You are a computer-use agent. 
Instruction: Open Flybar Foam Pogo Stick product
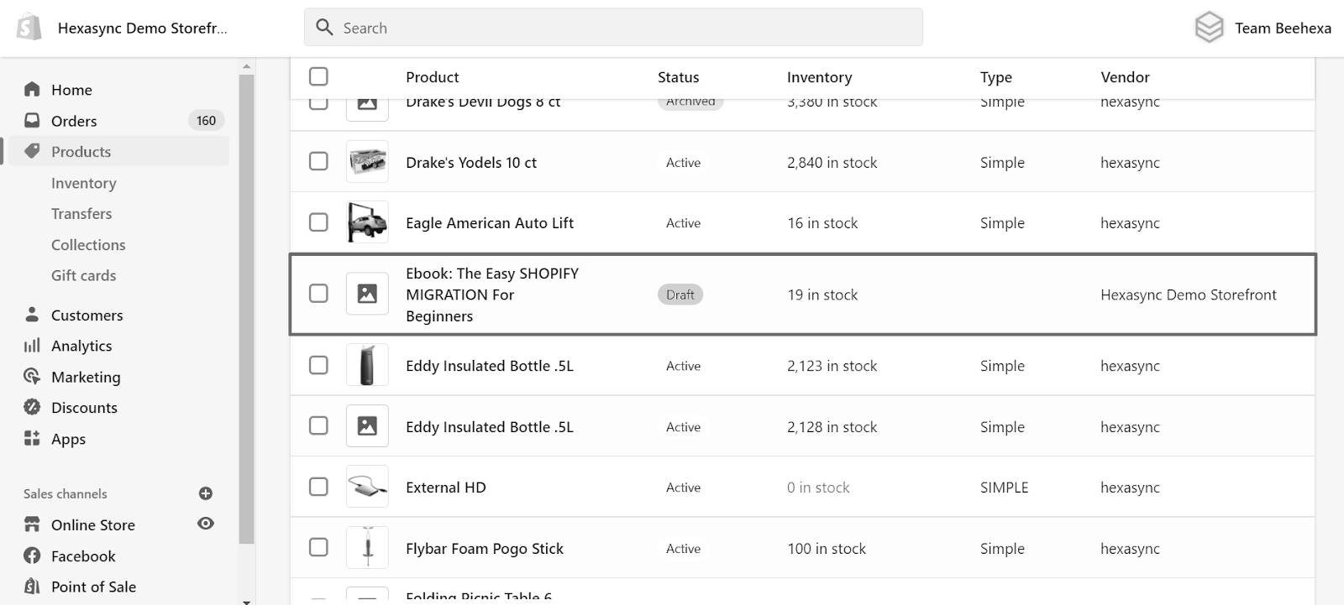pyautogui.click(x=485, y=549)
